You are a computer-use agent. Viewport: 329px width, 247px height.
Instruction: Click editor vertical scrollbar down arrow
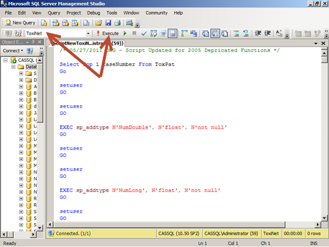[324, 218]
